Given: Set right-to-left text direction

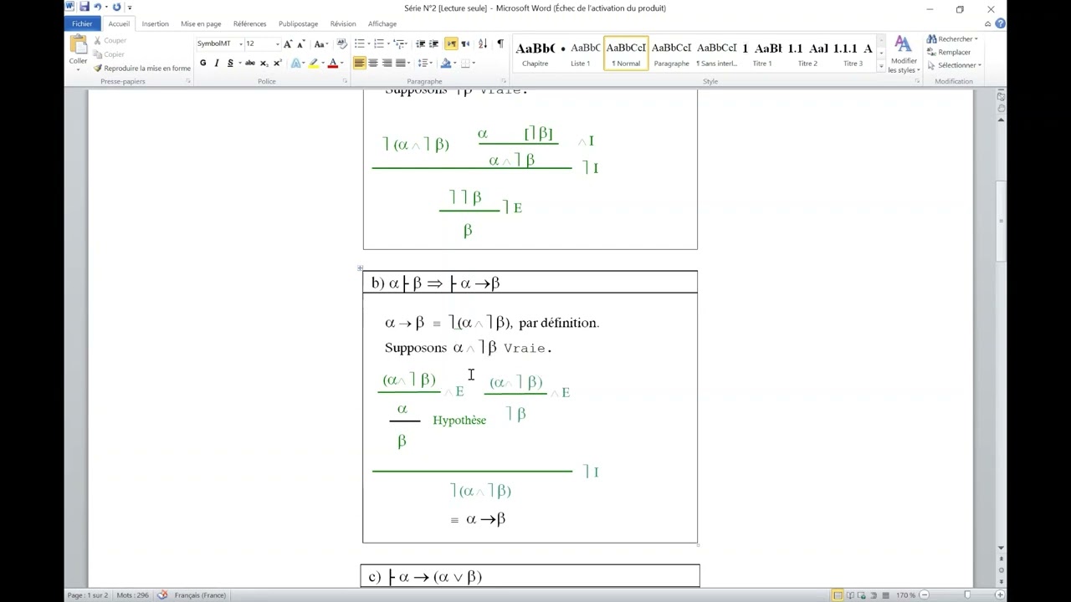Looking at the screenshot, I should [465, 43].
